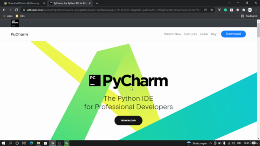The height and width of the screenshot is (146, 260).
Task: Click the PyCharm title in the site header
Action: (x=19, y=34)
